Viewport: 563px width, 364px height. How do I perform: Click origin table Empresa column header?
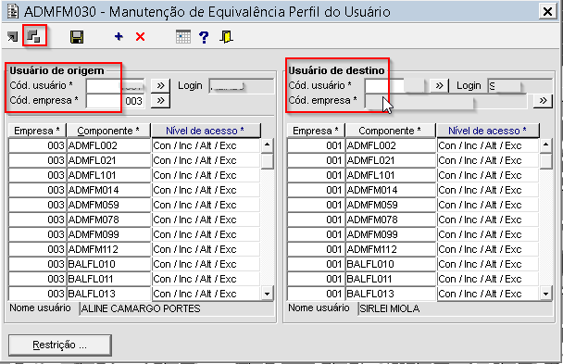pos(37,131)
